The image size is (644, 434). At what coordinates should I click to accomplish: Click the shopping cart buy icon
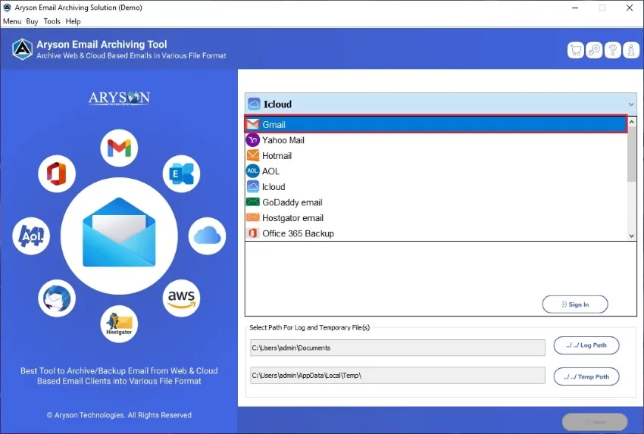coord(575,51)
